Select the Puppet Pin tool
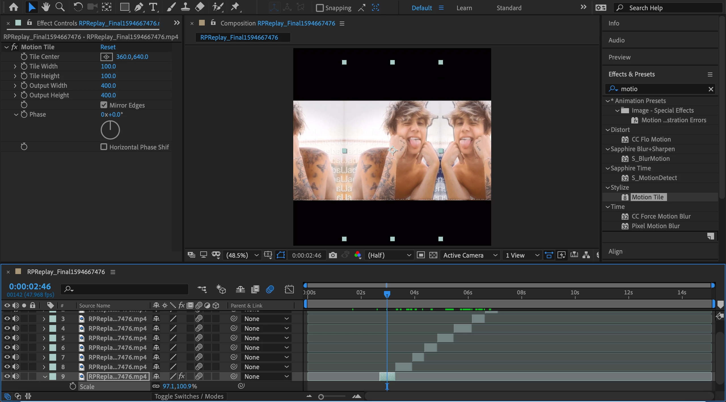The width and height of the screenshot is (726, 402). pos(235,7)
